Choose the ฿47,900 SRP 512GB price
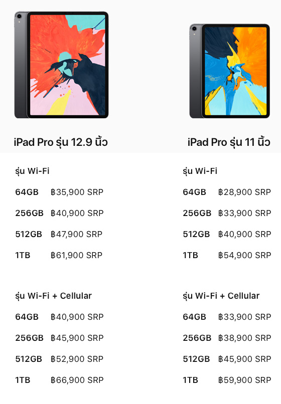This screenshot has width=281, height=404. pyautogui.click(x=76, y=234)
